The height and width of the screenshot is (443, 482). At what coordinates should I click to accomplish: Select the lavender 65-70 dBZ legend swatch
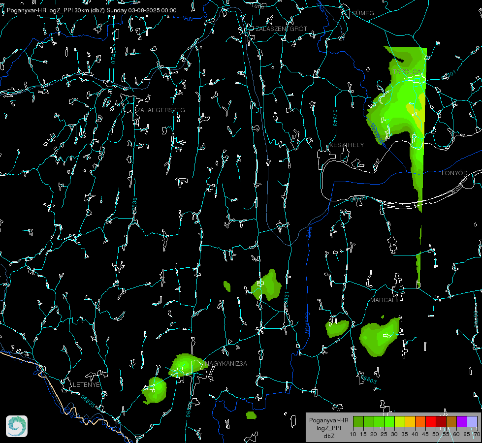[472, 421]
